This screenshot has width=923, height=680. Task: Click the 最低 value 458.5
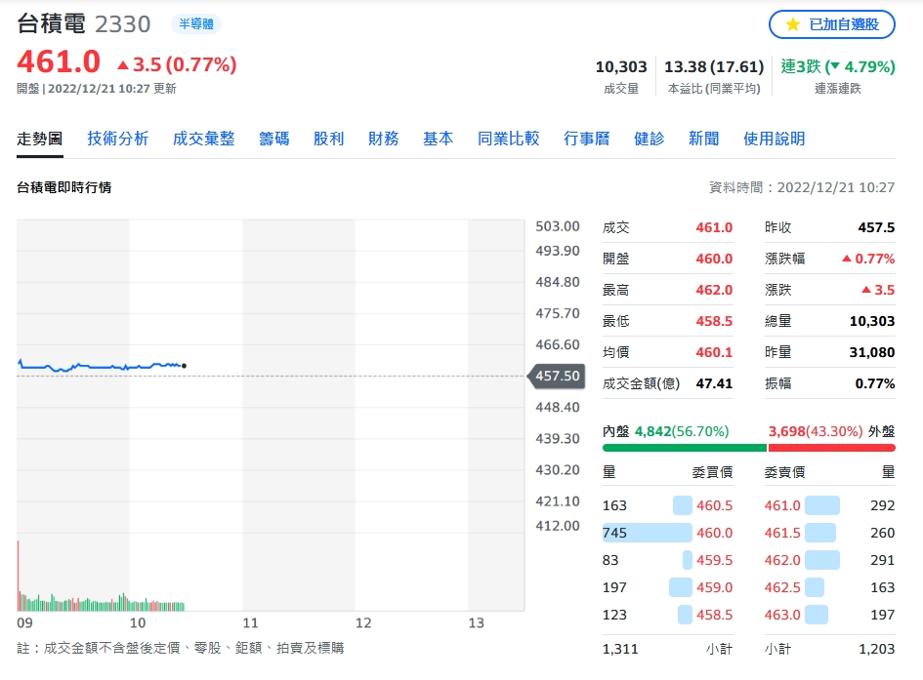(714, 321)
